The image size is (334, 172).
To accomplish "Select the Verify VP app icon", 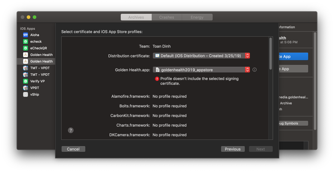I will [26, 81].
